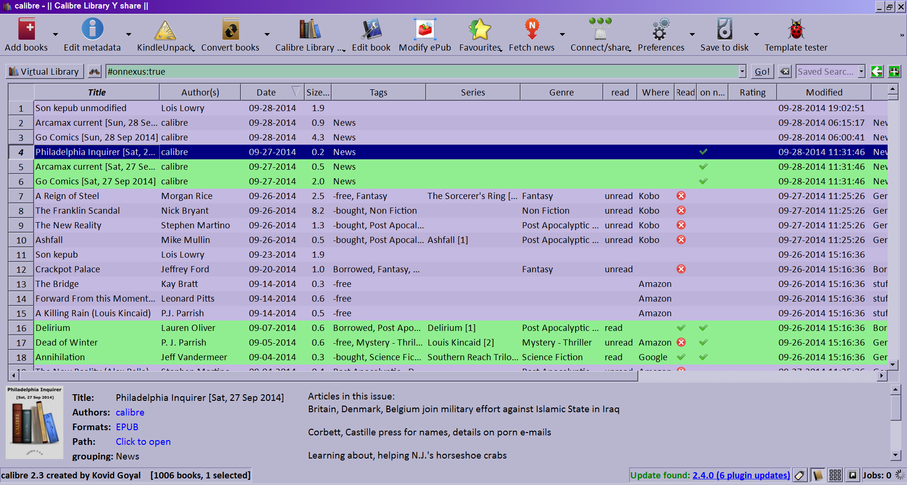Sort by the Tags column header
Viewport: 907px width, 485px height.
pyautogui.click(x=378, y=92)
